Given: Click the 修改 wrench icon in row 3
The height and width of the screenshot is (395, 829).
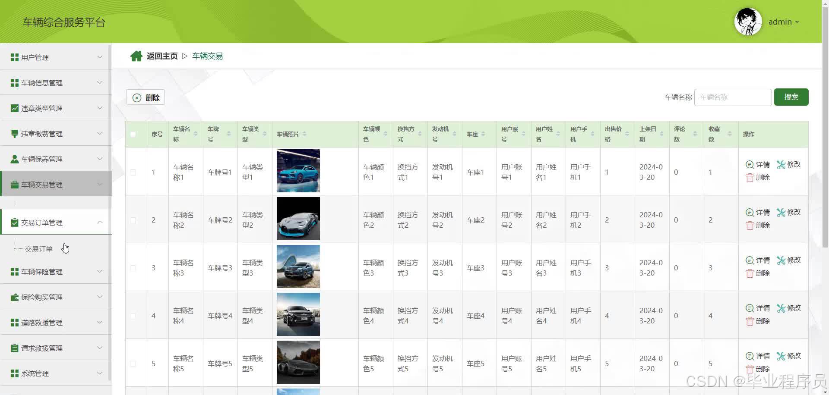Looking at the screenshot, I should click(x=781, y=260).
